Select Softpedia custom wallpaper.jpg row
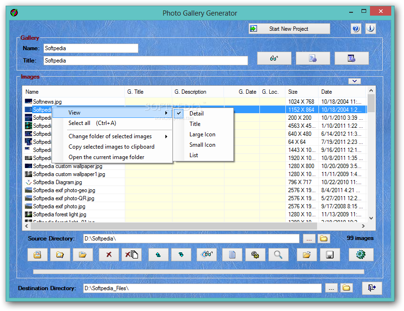This screenshot has height=311, width=404. tap(195, 166)
